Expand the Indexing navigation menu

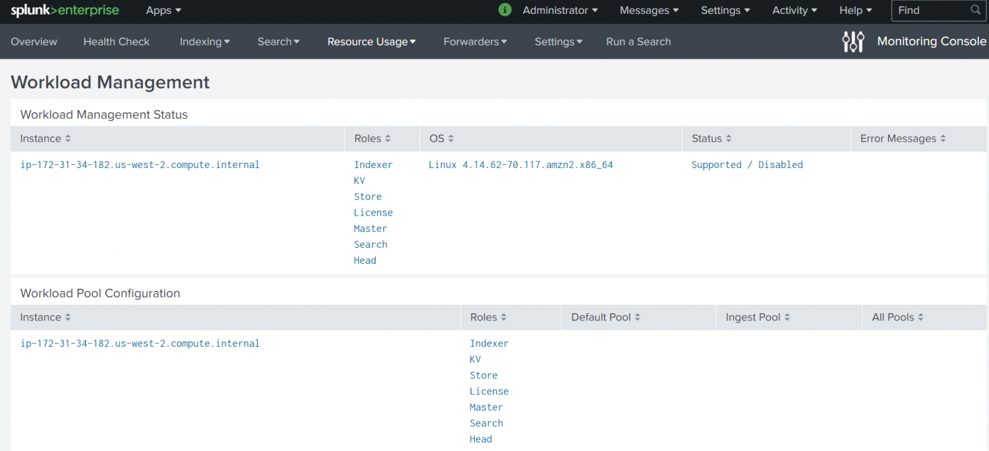coord(204,42)
